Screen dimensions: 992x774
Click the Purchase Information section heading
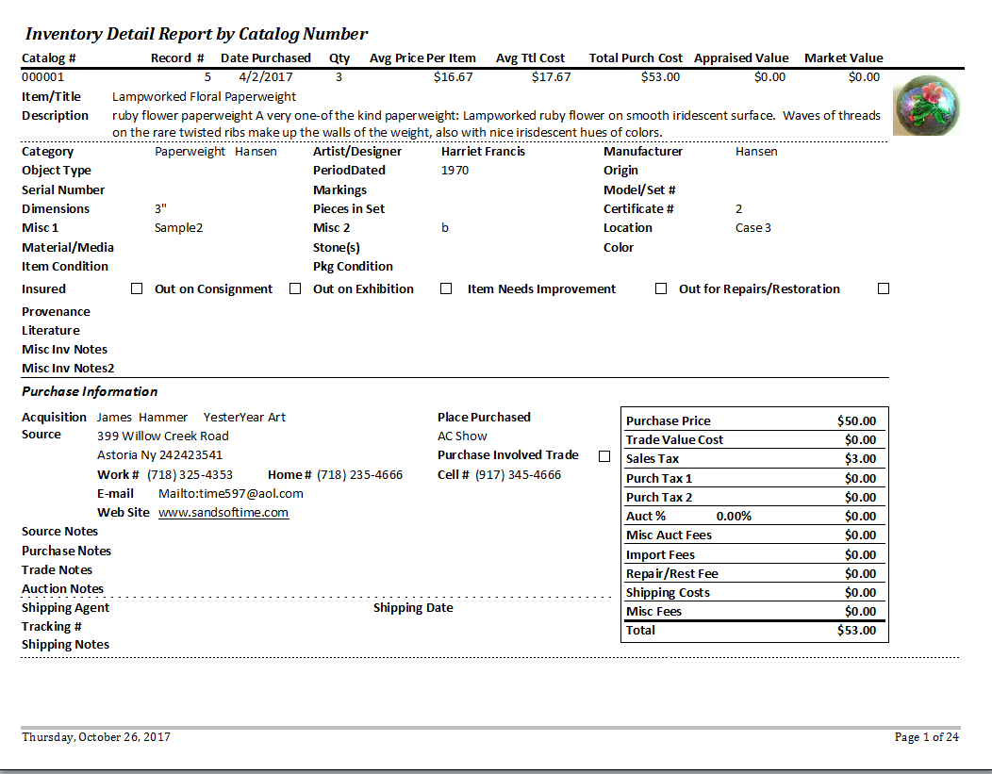[90, 392]
